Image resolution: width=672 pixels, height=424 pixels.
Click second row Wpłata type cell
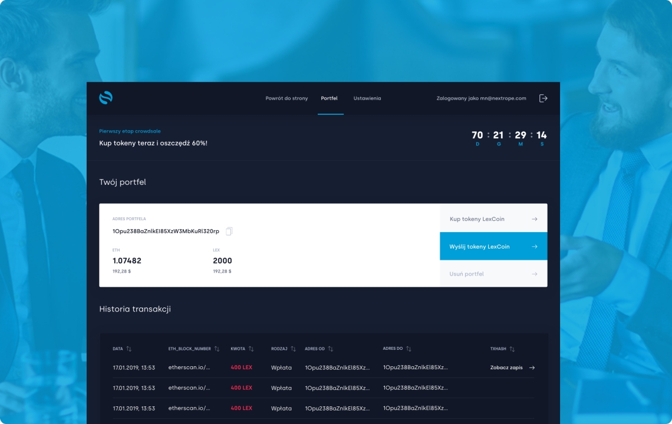pyautogui.click(x=281, y=388)
